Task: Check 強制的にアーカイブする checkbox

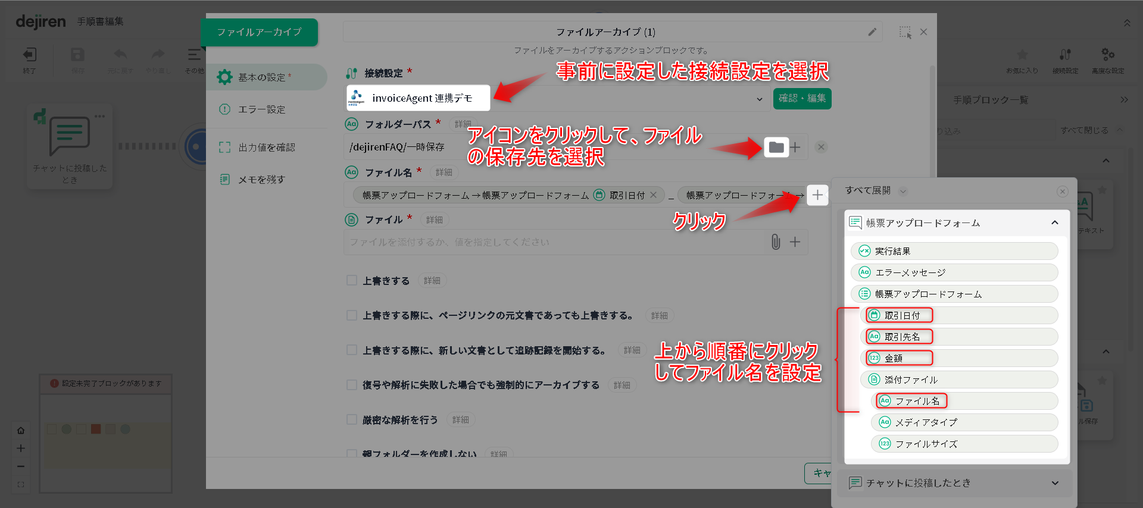Action: point(352,385)
